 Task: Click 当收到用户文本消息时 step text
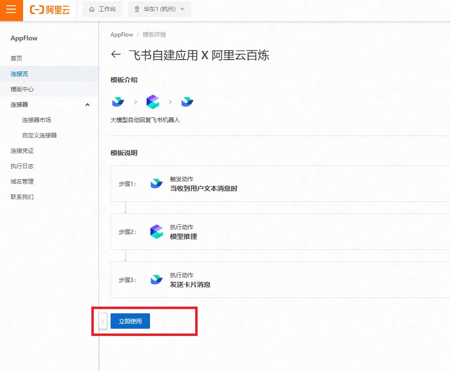tap(204, 188)
